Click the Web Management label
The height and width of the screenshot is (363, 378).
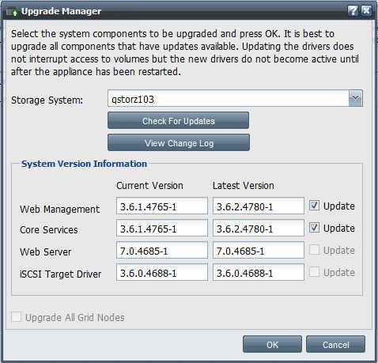60,210
